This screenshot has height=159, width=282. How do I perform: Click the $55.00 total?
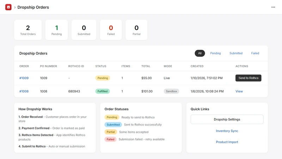coord(146,78)
